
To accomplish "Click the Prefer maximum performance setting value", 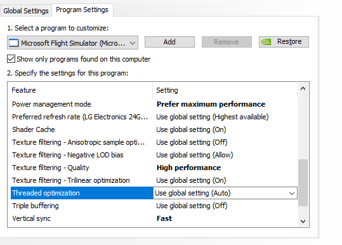I will pyautogui.click(x=211, y=104).
